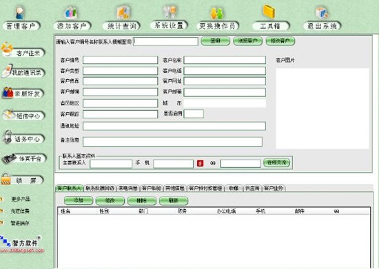Click the 在线交流 online chat button

[x=276, y=163]
